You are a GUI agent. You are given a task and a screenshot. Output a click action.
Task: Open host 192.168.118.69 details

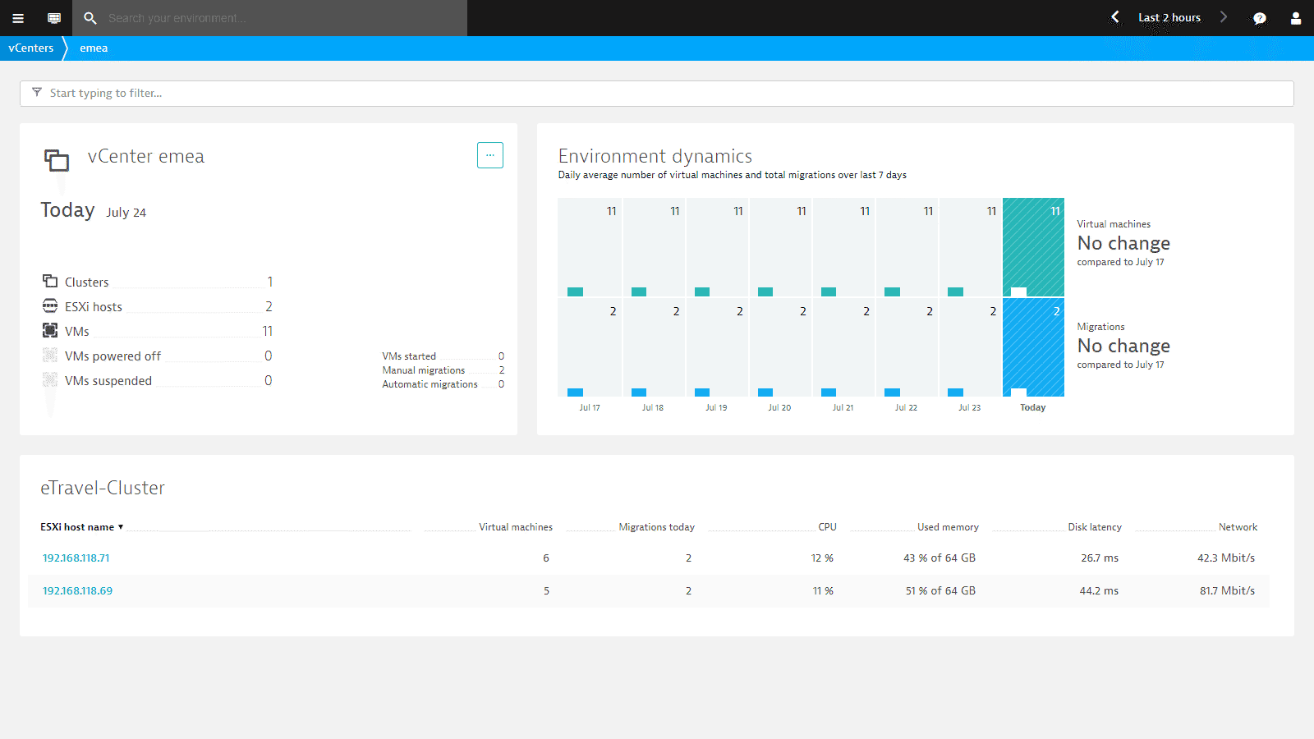pos(76,590)
